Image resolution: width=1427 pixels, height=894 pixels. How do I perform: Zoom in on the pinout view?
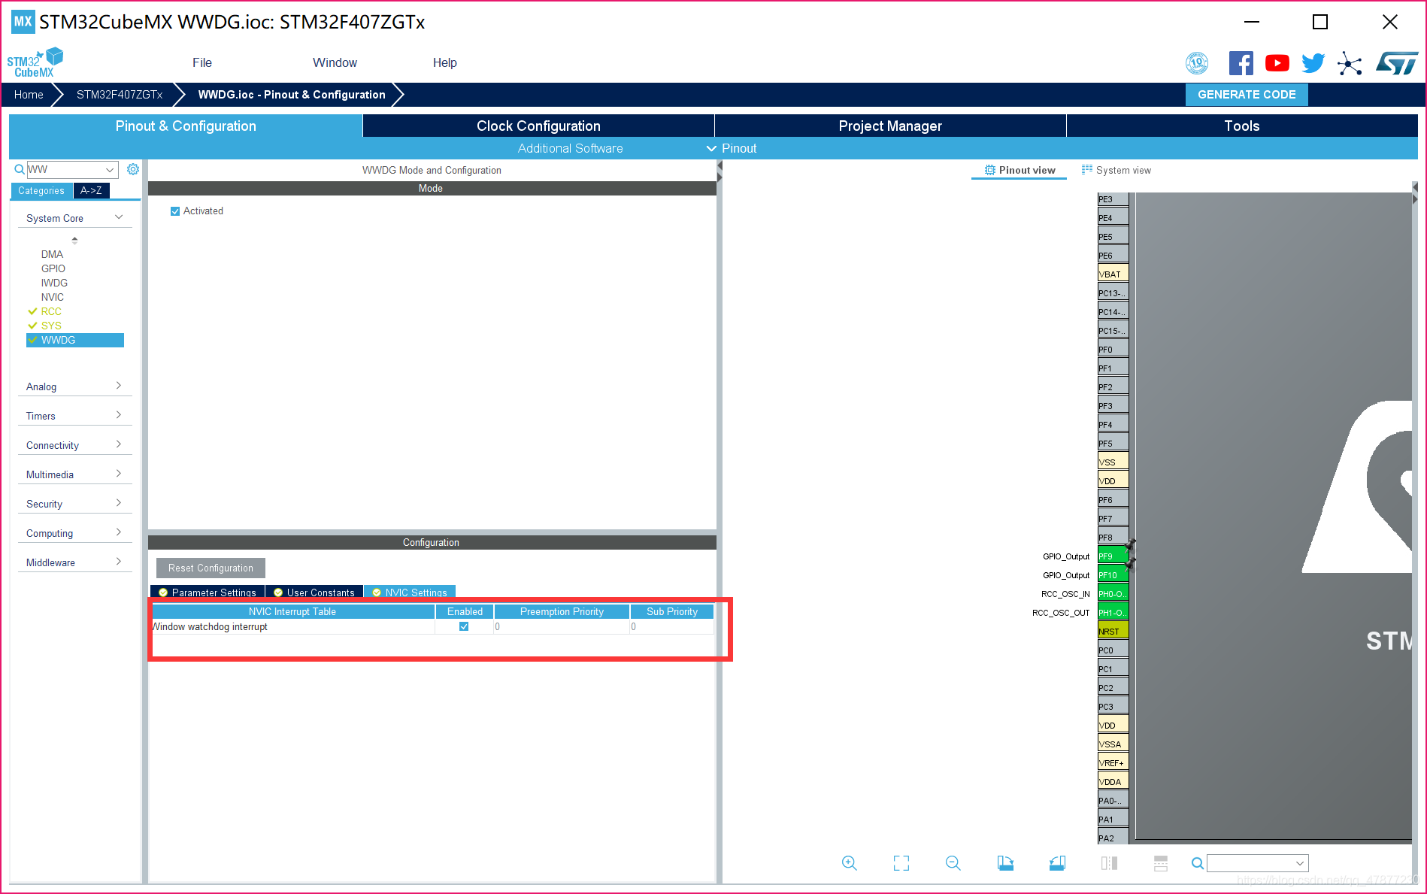click(850, 863)
